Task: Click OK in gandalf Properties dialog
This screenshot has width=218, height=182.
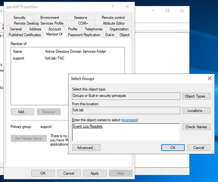Action: pos(43,173)
